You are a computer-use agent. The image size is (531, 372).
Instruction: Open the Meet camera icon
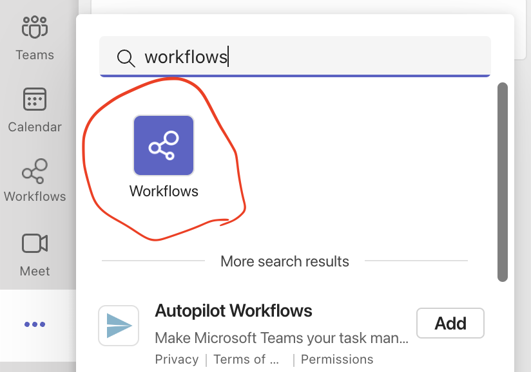pyautogui.click(x=35, y=243)
